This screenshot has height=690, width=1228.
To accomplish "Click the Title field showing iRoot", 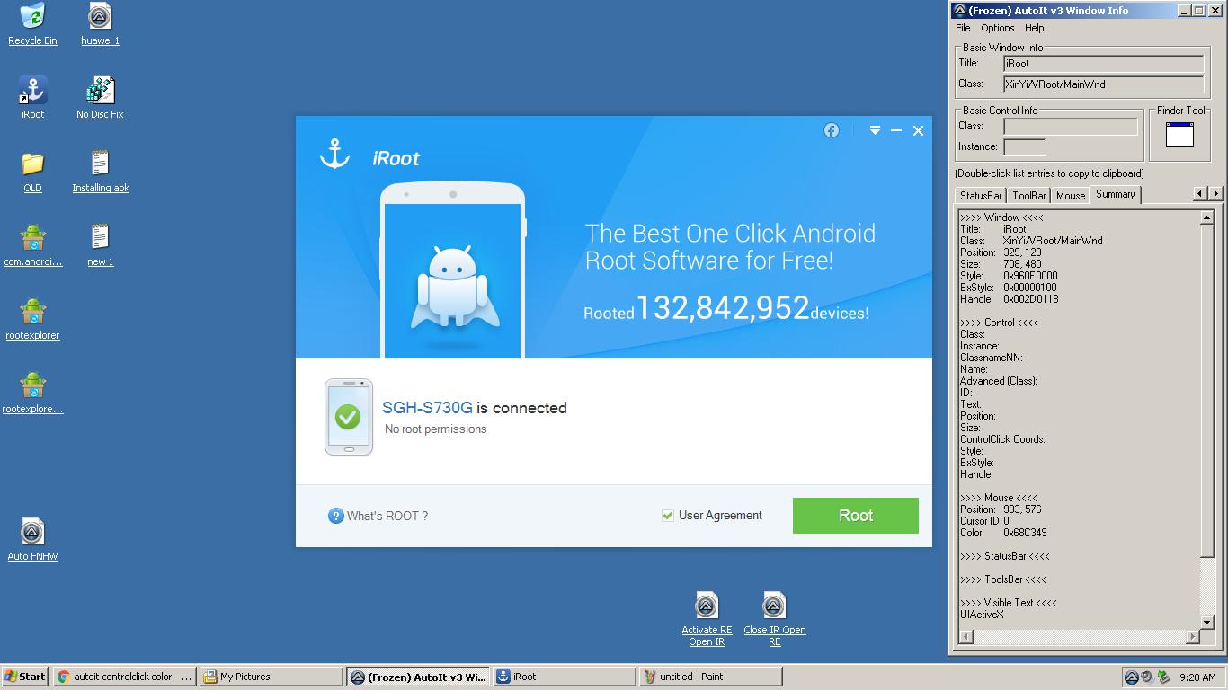I will click(x=1104, y=64).
